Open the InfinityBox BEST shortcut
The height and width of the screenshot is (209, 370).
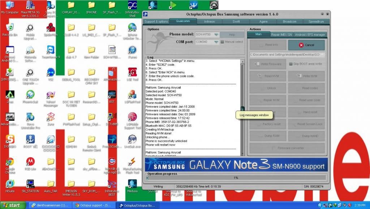112,188
